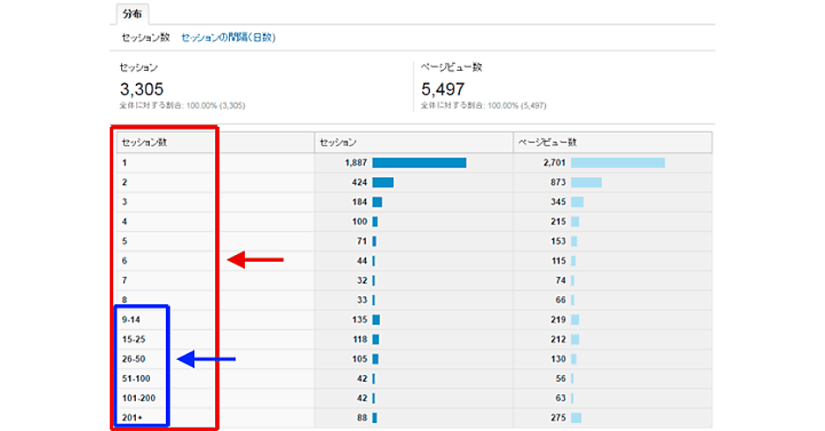Click sessions value 88
The width and height of the screenshot is (825, 431).
[362, 418]
